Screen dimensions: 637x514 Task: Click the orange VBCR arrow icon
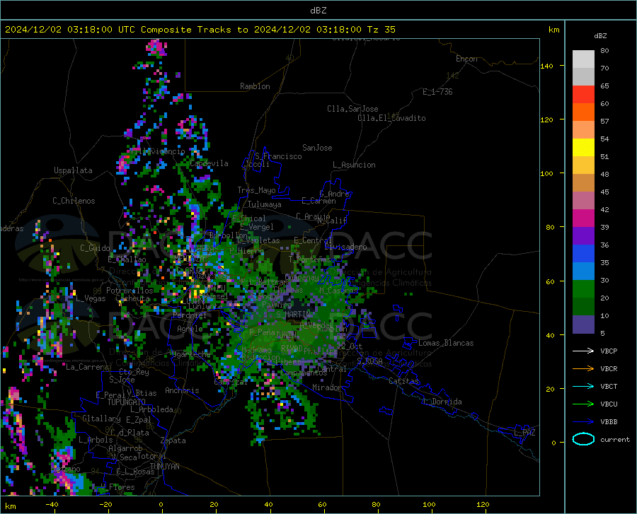coord(583,369)
